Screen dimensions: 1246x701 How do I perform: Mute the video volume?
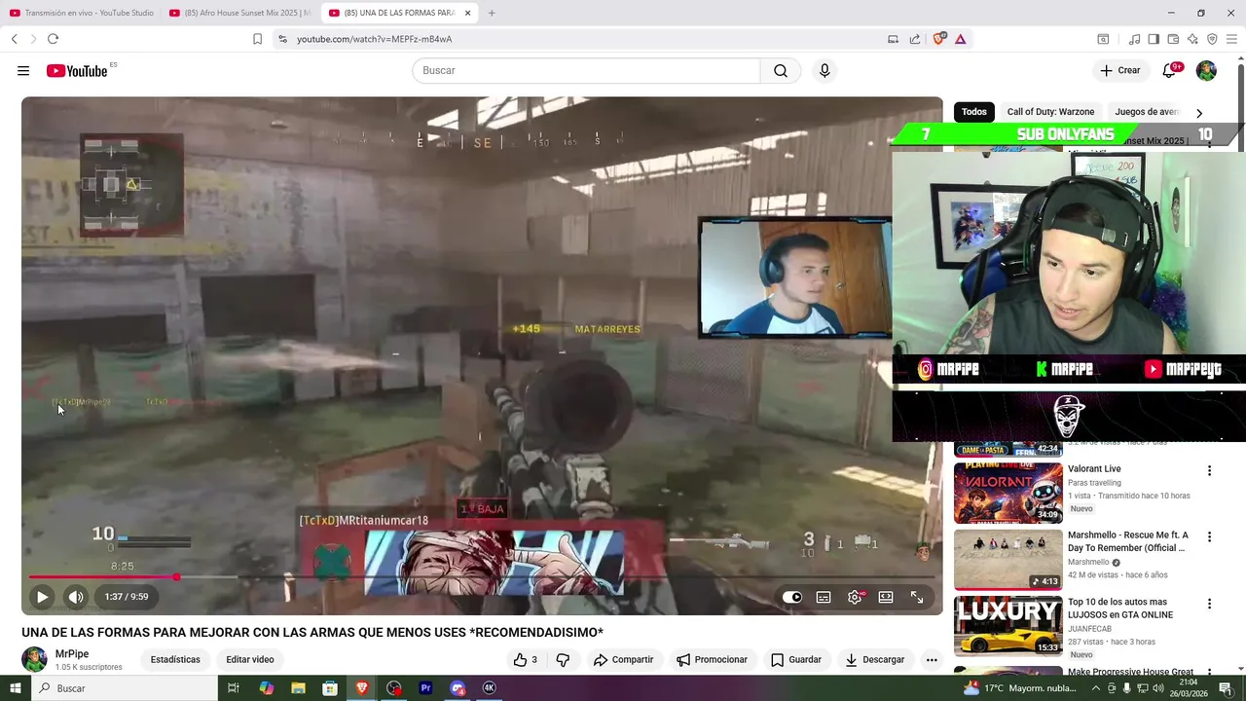coord(76,597)
